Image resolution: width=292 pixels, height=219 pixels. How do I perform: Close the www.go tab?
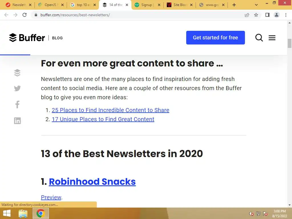tap(223, 5)
